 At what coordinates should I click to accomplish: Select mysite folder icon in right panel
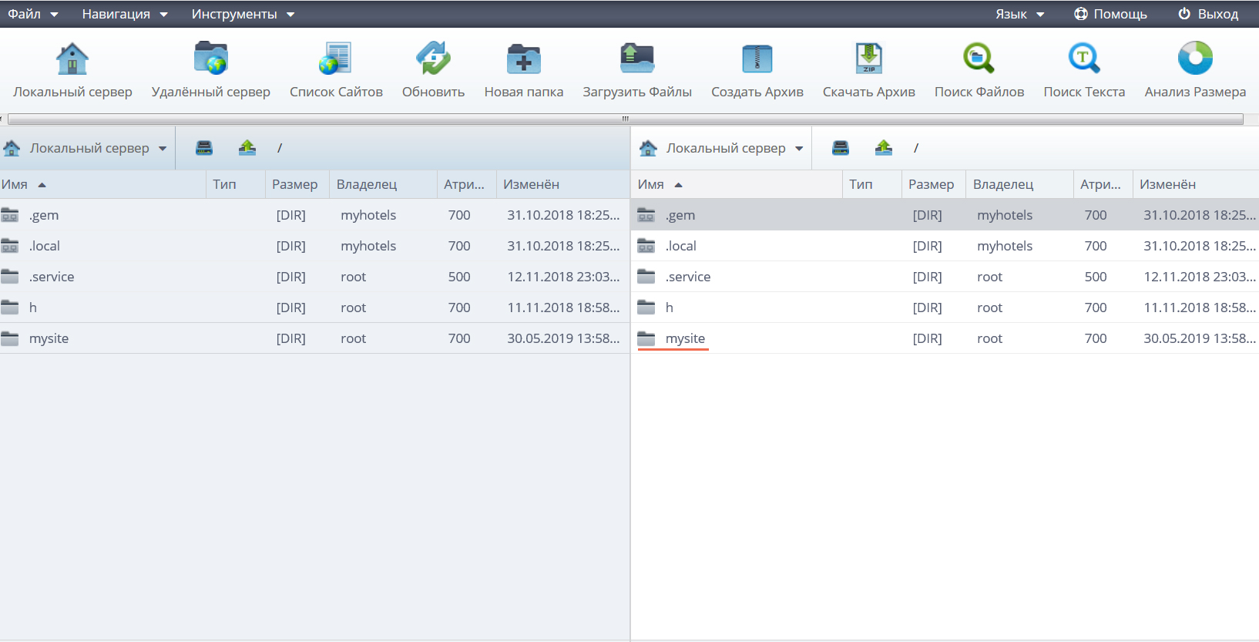[646, 338]
